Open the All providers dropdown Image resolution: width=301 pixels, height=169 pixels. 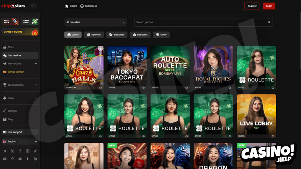coord(96,22)
